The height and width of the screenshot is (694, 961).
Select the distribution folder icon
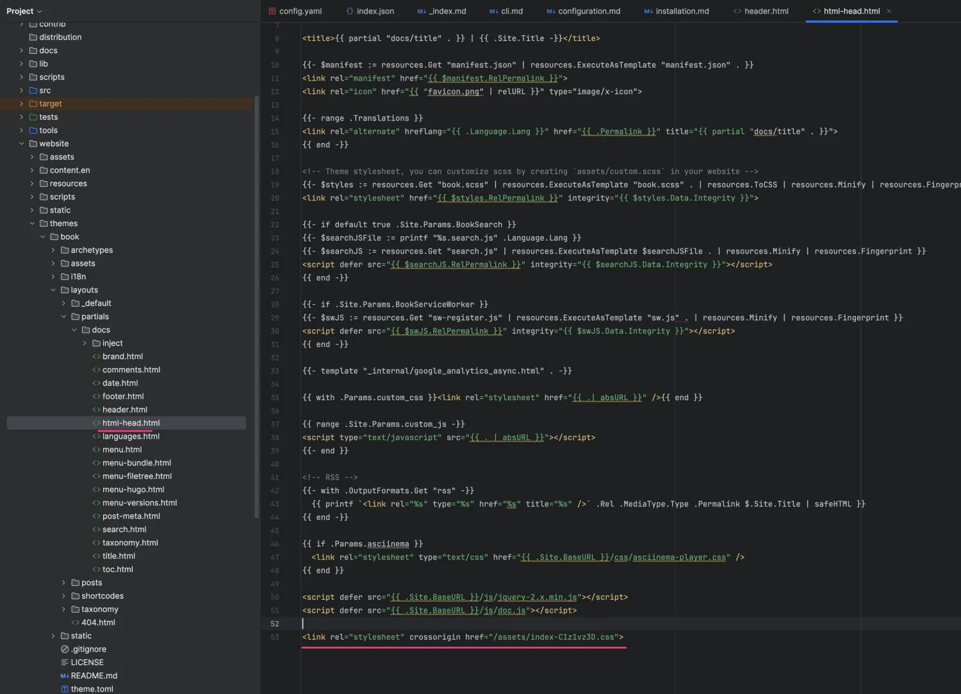tap(33, 37)
